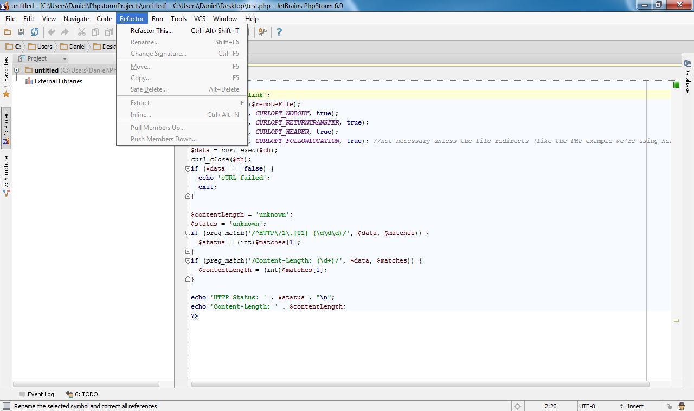Click the Save All floppy disk icon
This screenshot has width=694, height=411.
tap(21, 32)
